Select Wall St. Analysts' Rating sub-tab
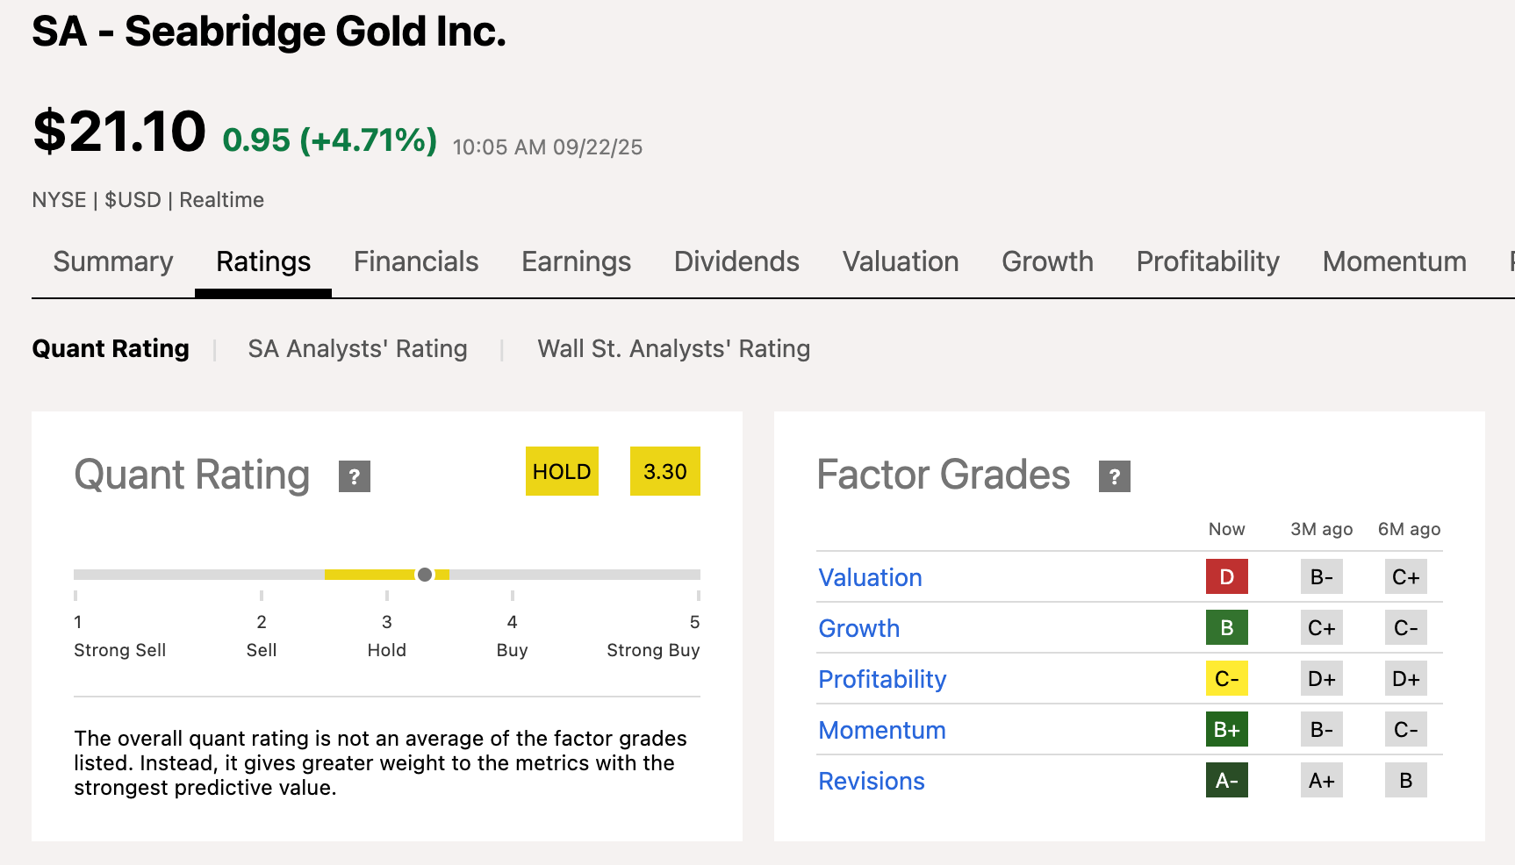1515x865 pixels. (x=673, y=349)
